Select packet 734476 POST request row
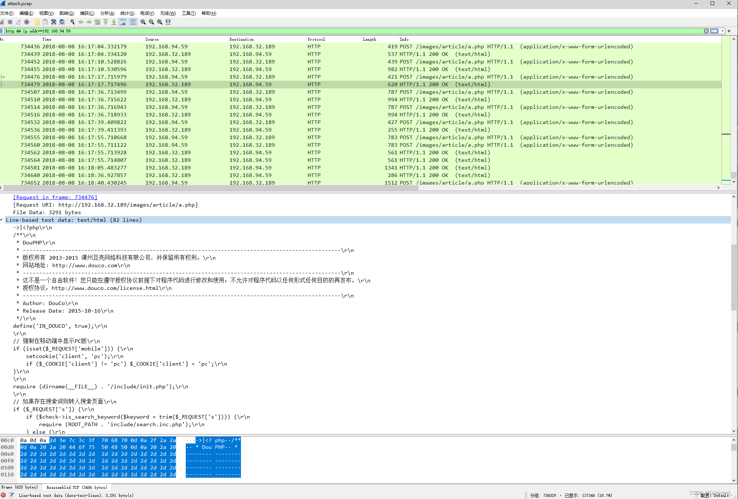 [361, 77]
